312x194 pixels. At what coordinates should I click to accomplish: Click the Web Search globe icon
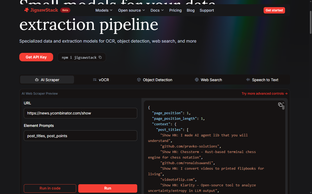click(197, 80)
